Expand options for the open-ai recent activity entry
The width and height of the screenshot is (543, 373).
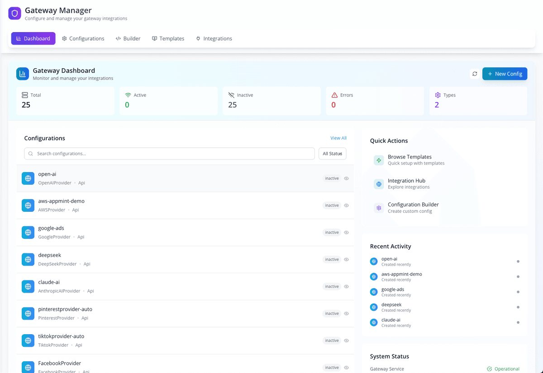(x=518, y=261)
